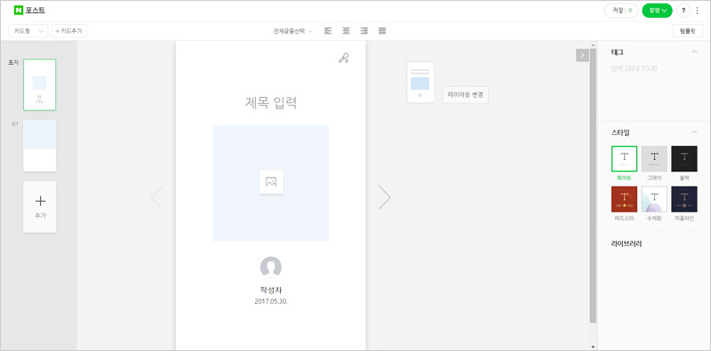
Task: Click the 카드추가 add card button
Action: point(69,31)
